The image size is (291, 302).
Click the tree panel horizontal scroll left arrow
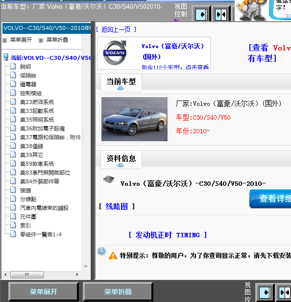5,275
